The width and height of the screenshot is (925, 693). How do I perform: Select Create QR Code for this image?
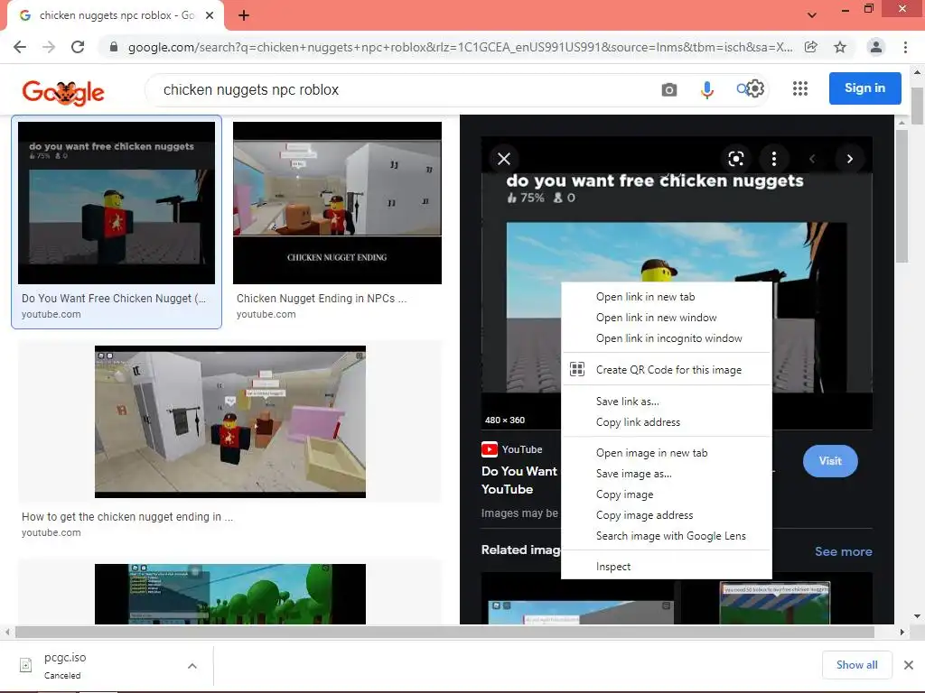tap(667, 369)
